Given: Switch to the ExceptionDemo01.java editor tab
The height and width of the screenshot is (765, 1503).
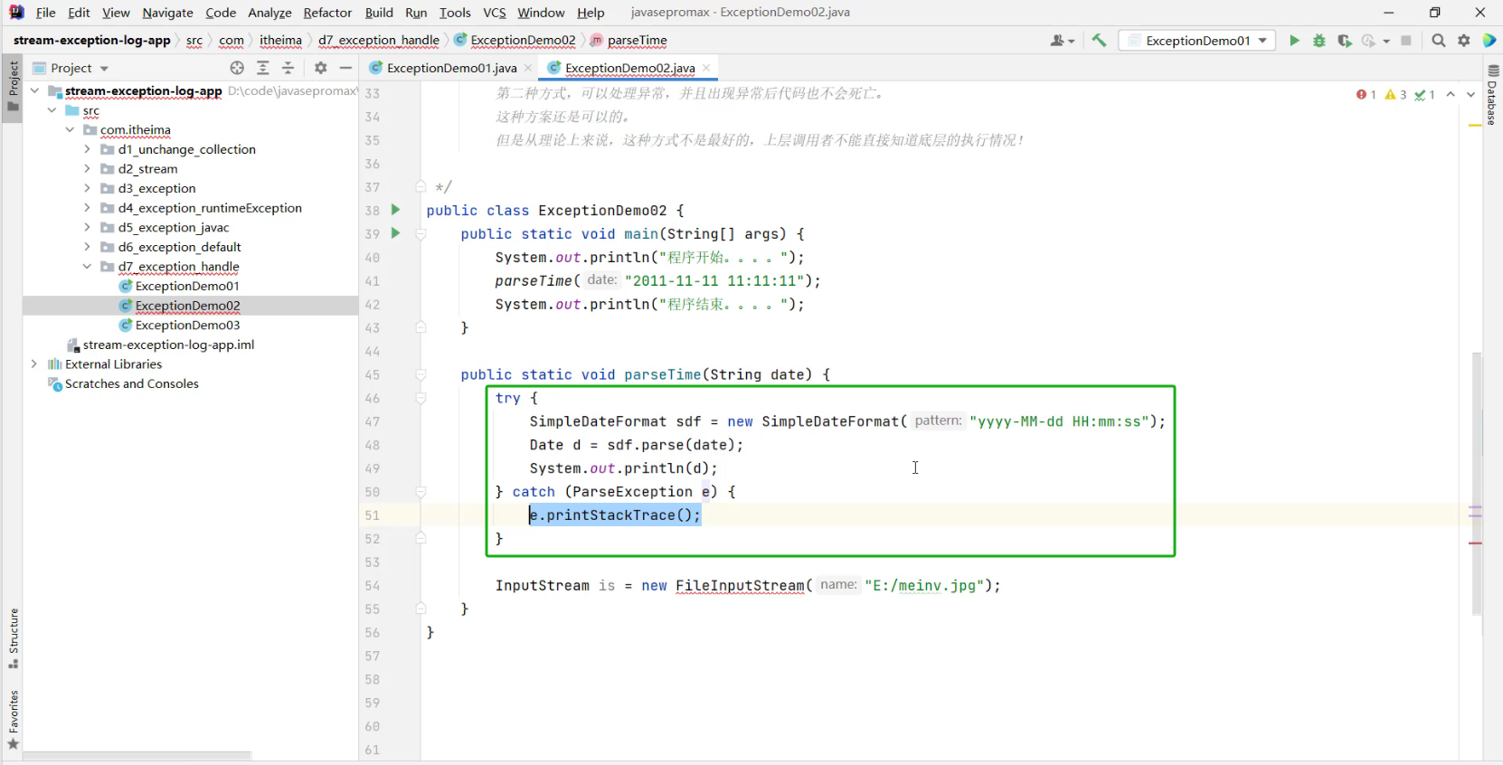Looking at the screenshot, I should pos(451,68).
